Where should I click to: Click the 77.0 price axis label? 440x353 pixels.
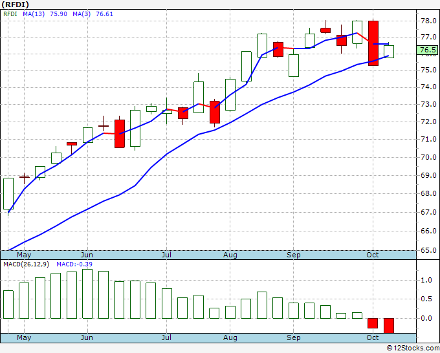[x=428, y=37]
